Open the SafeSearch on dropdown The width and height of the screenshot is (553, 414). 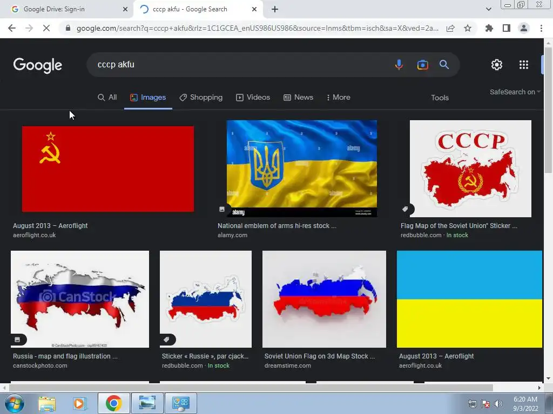tap(515, 92)
